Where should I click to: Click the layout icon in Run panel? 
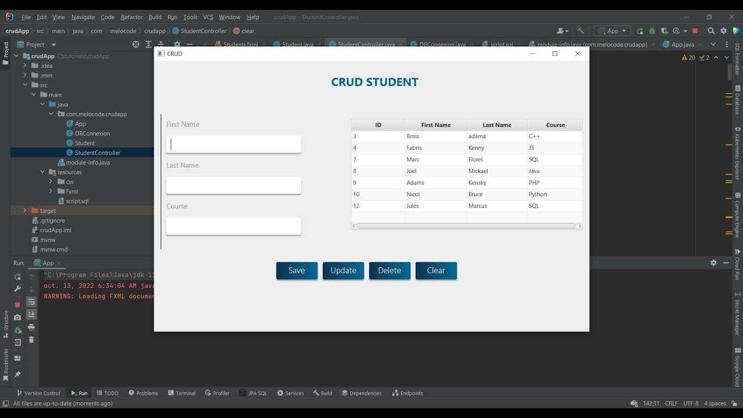pyautogui.click(x=17, y=358)
